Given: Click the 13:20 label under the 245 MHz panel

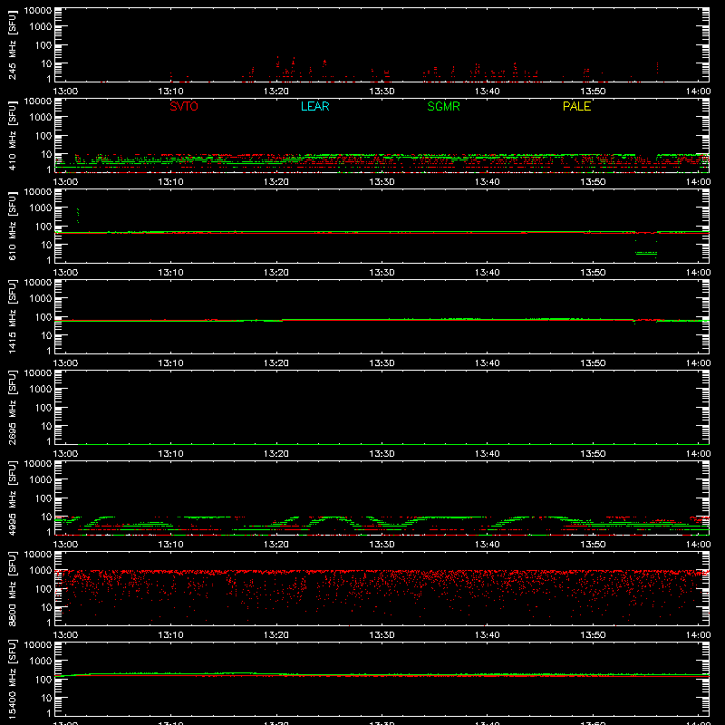Looking at the screenshot, I should [276, 92].
